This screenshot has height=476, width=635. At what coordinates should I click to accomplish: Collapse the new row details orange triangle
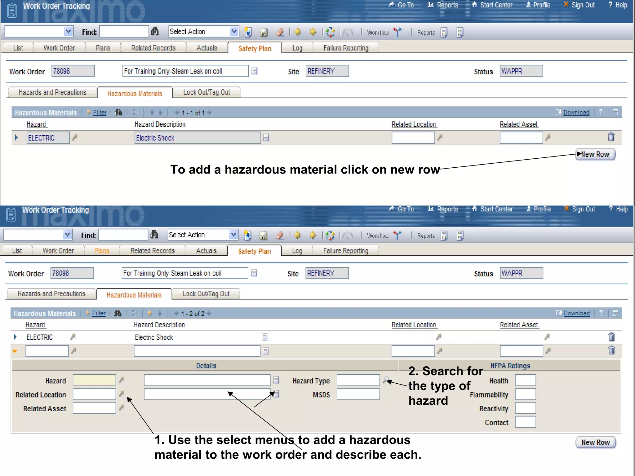click(15, 351)
